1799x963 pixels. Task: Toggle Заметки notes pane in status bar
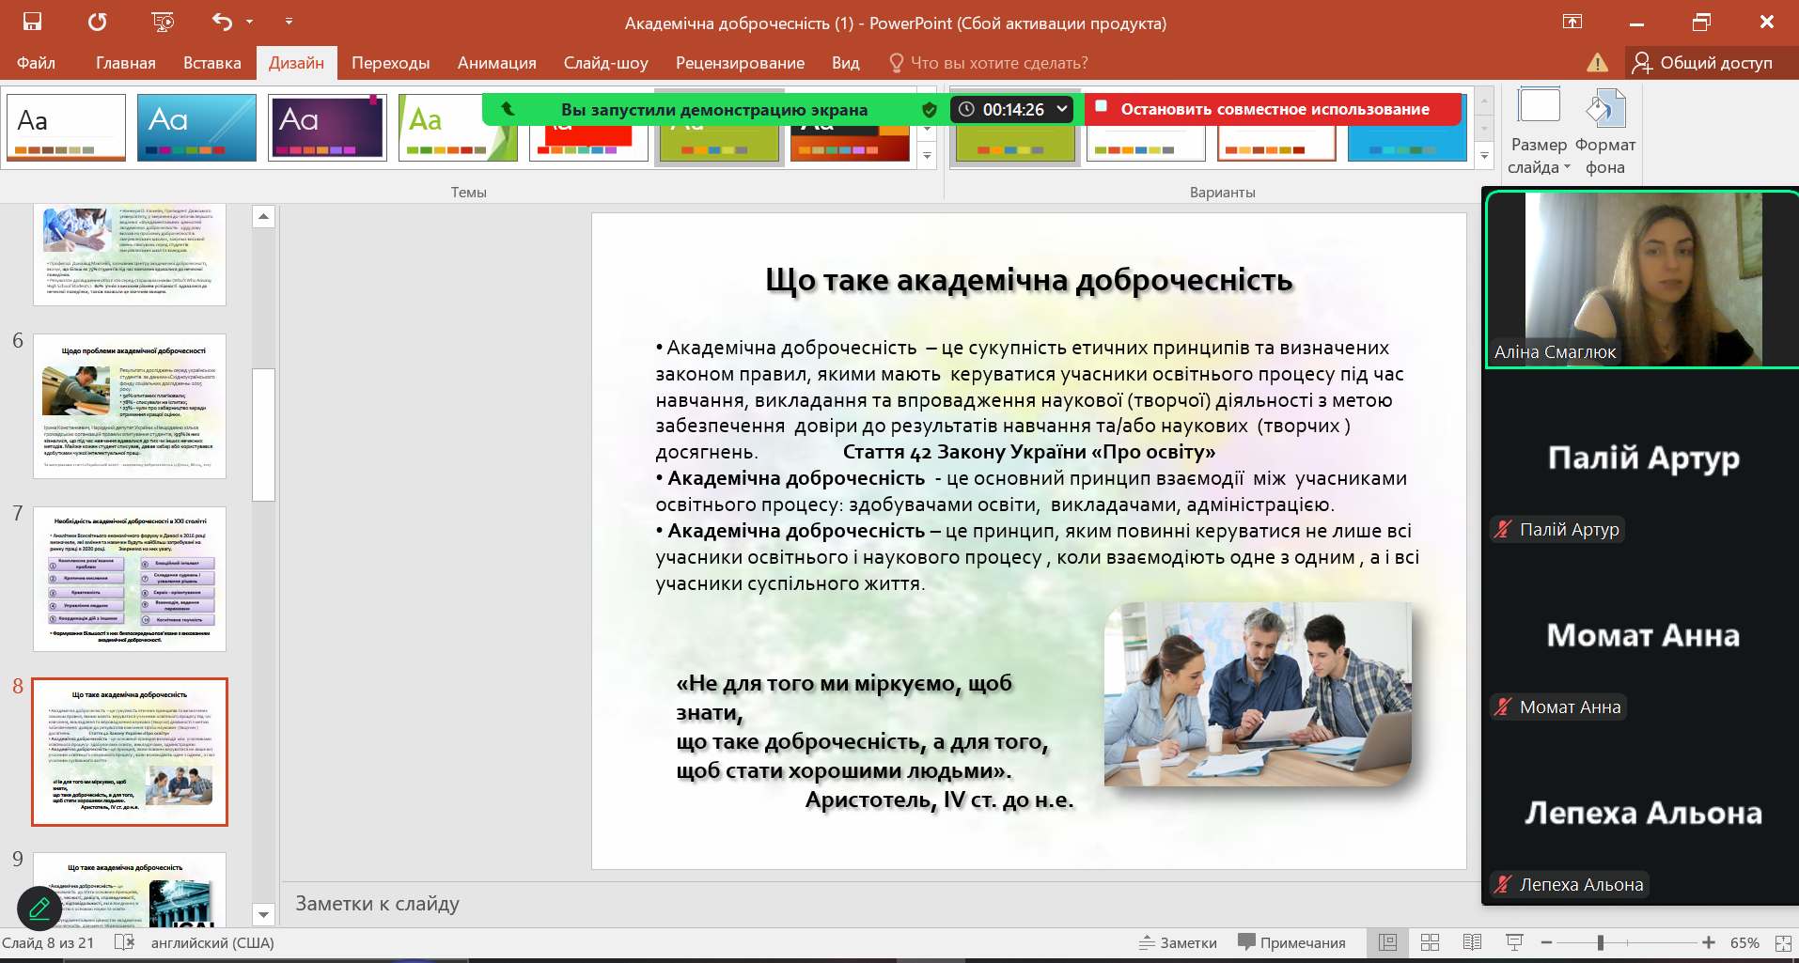[1178, 942]
